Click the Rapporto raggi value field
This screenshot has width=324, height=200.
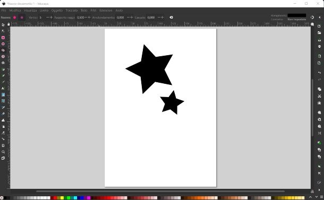pyautogui.click(x=80, y=18)
